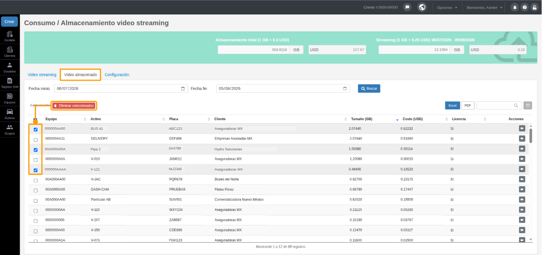Open the chat message icon in header
This screenshot has width=542, height=255.
pos(407,7)
